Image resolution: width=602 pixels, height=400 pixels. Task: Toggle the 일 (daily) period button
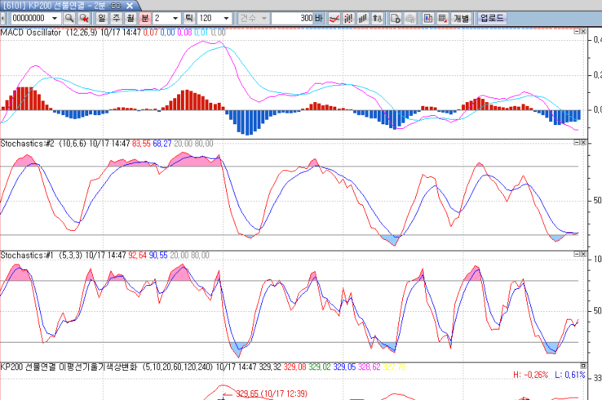click(x=100, y=17)
